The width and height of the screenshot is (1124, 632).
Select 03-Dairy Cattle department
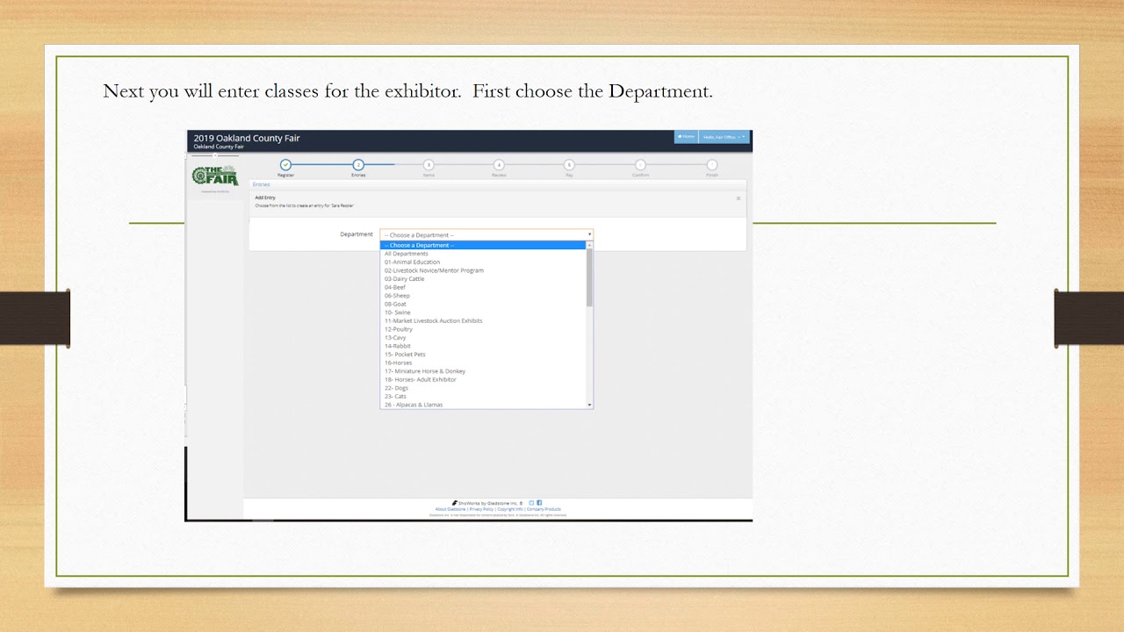483,279
